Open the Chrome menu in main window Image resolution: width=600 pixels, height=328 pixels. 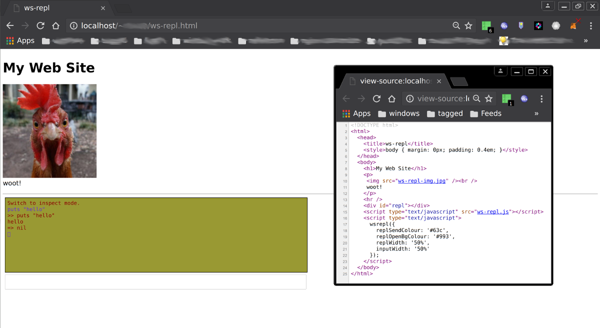(x=590, y=25)
